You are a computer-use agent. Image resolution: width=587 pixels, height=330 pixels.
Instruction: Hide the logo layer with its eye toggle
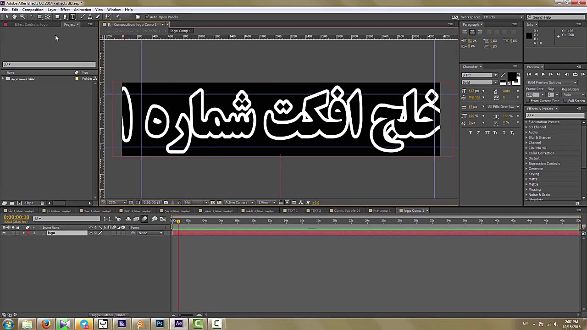[4, 233]
